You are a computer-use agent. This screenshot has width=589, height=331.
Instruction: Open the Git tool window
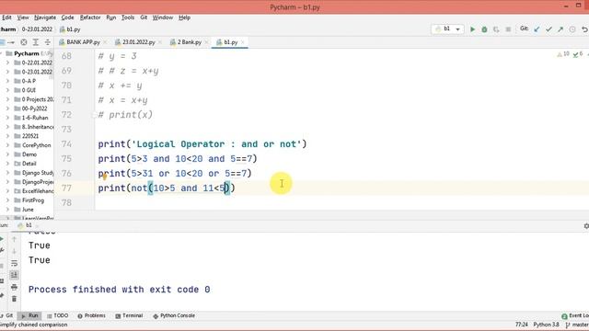pyautogui.click(x=7, y=315)
